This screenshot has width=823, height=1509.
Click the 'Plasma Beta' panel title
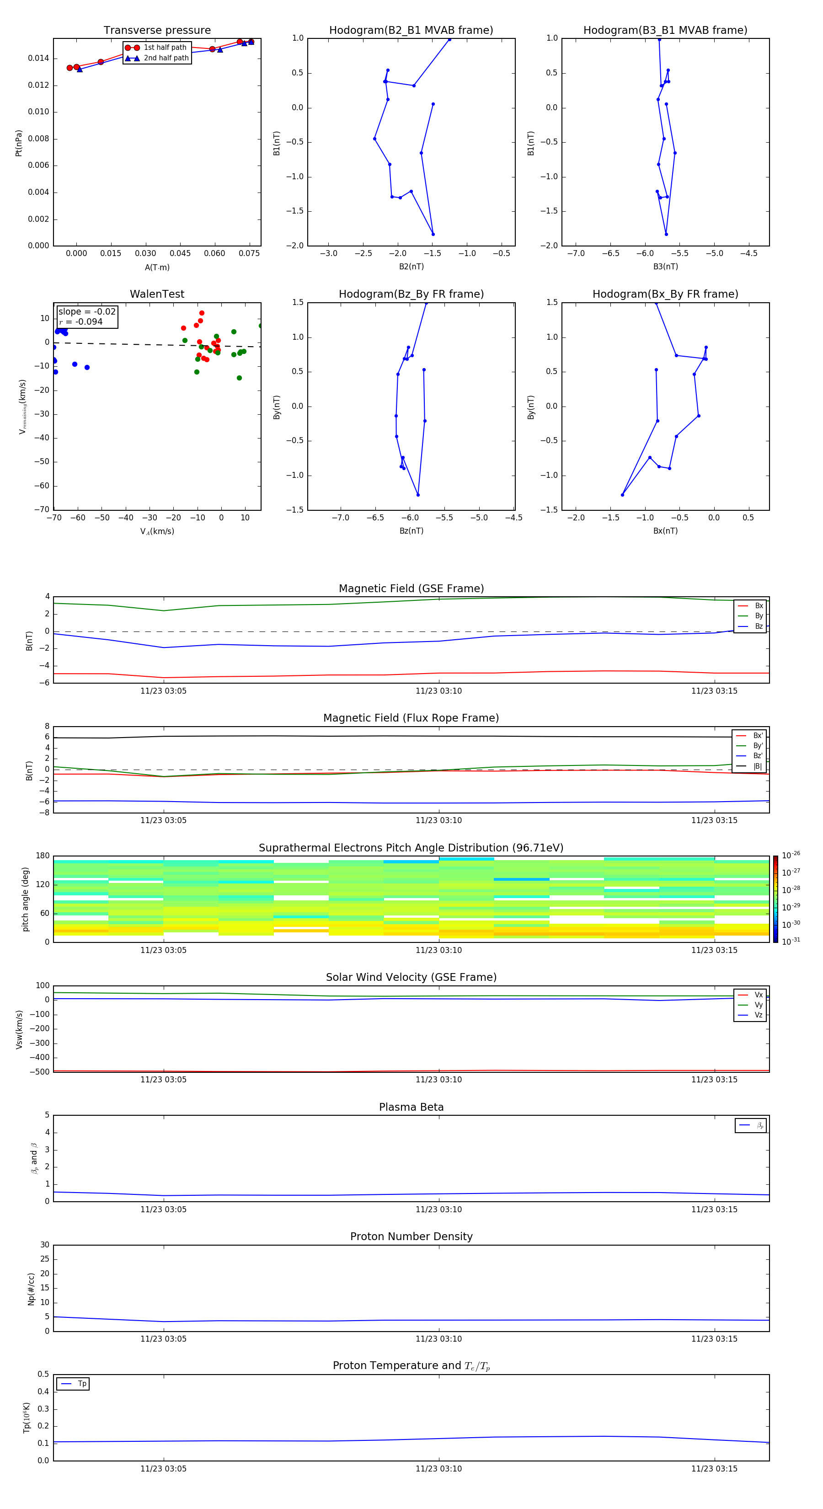tap(411, 1107)
